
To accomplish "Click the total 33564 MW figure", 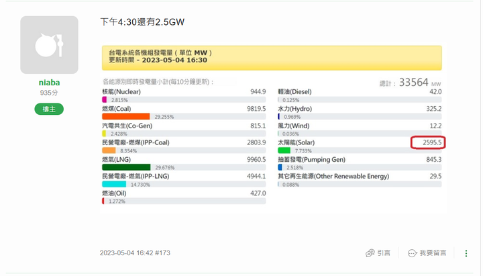I will [418, 83].
